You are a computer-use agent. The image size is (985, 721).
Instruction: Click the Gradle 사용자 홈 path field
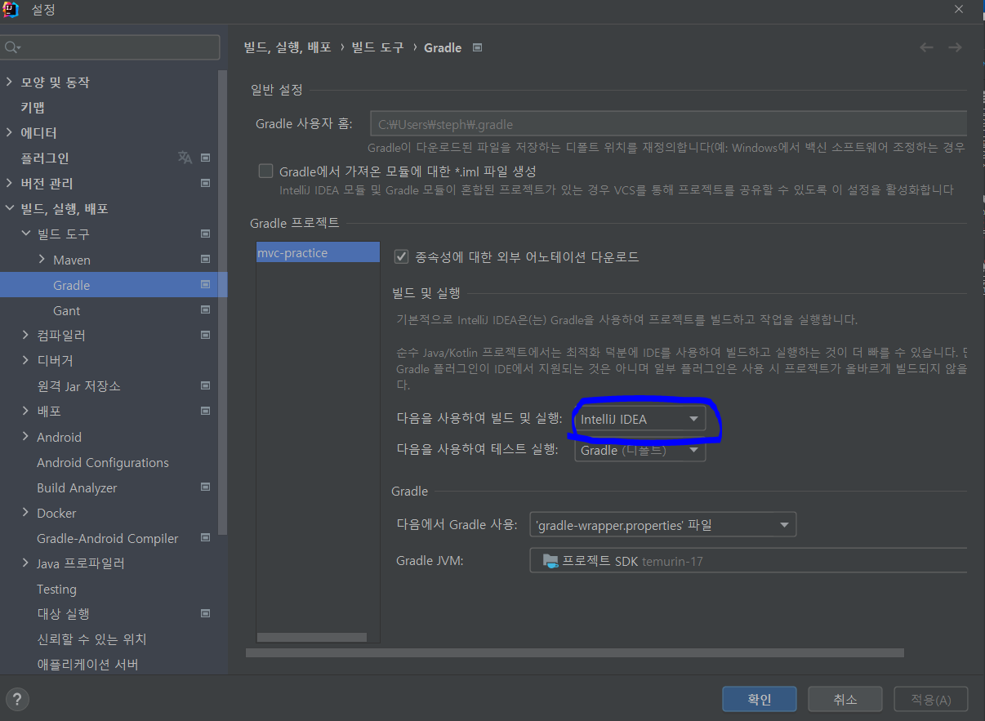pyautogui.click(x=668, y=124)
